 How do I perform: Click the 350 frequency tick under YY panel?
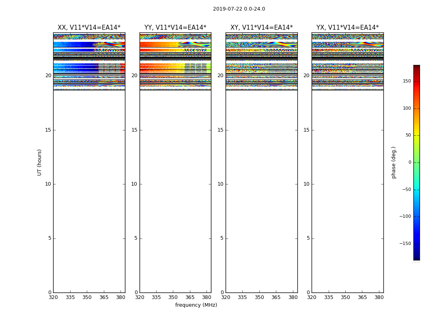click(173, 297)
